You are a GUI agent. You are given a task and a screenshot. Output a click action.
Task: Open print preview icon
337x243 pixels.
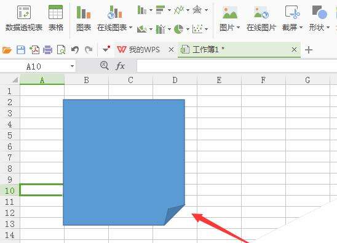[x=61, y=50]
